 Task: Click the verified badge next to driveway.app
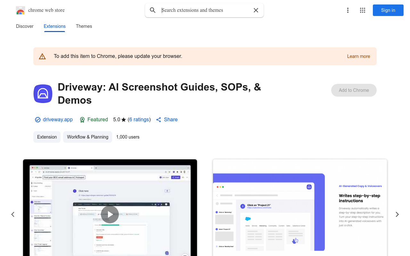pos(38,120)
